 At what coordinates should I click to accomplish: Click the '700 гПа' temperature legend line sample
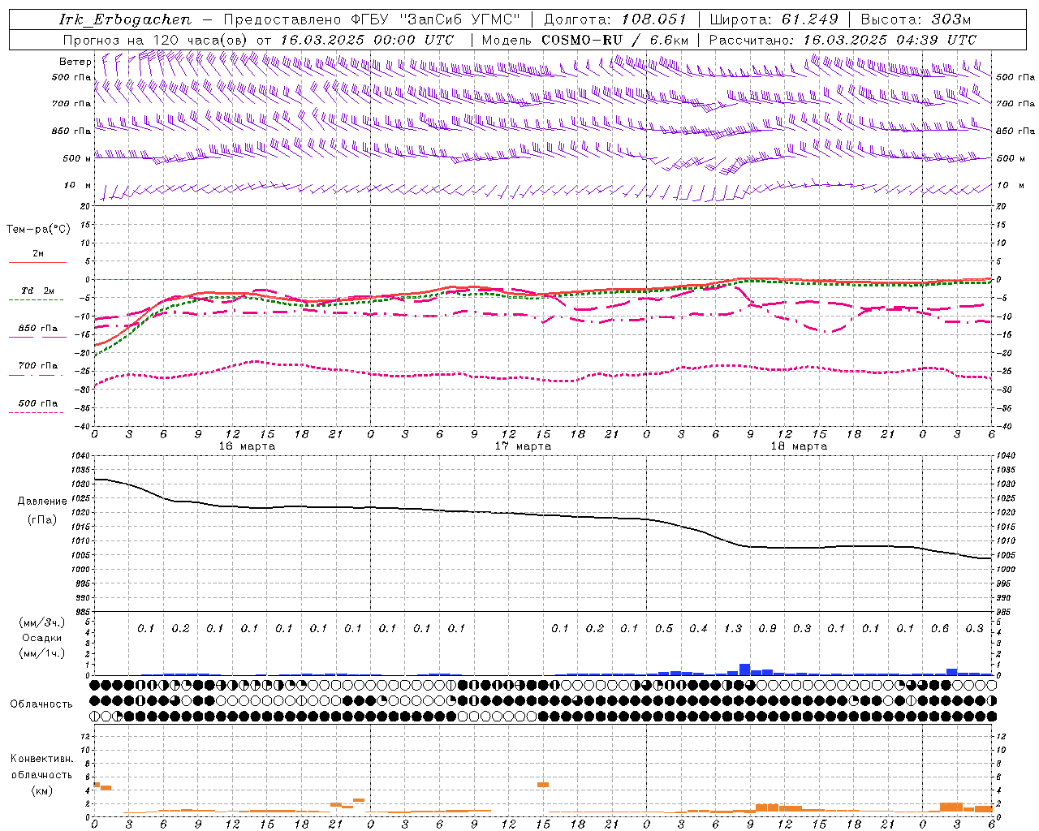[37, 375]
